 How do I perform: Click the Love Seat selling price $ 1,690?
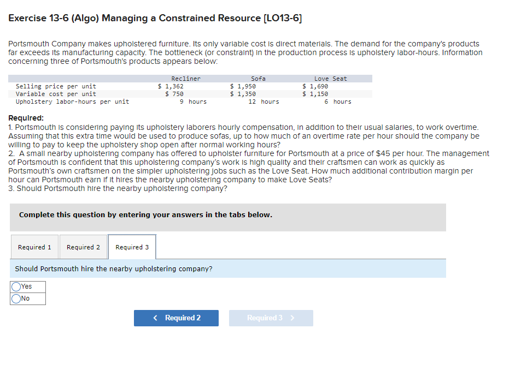click(315, 86)
